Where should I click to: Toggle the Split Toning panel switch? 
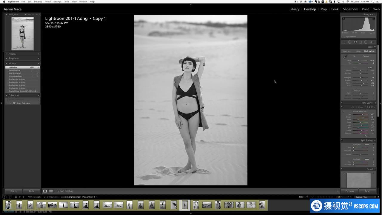[342, 140]
